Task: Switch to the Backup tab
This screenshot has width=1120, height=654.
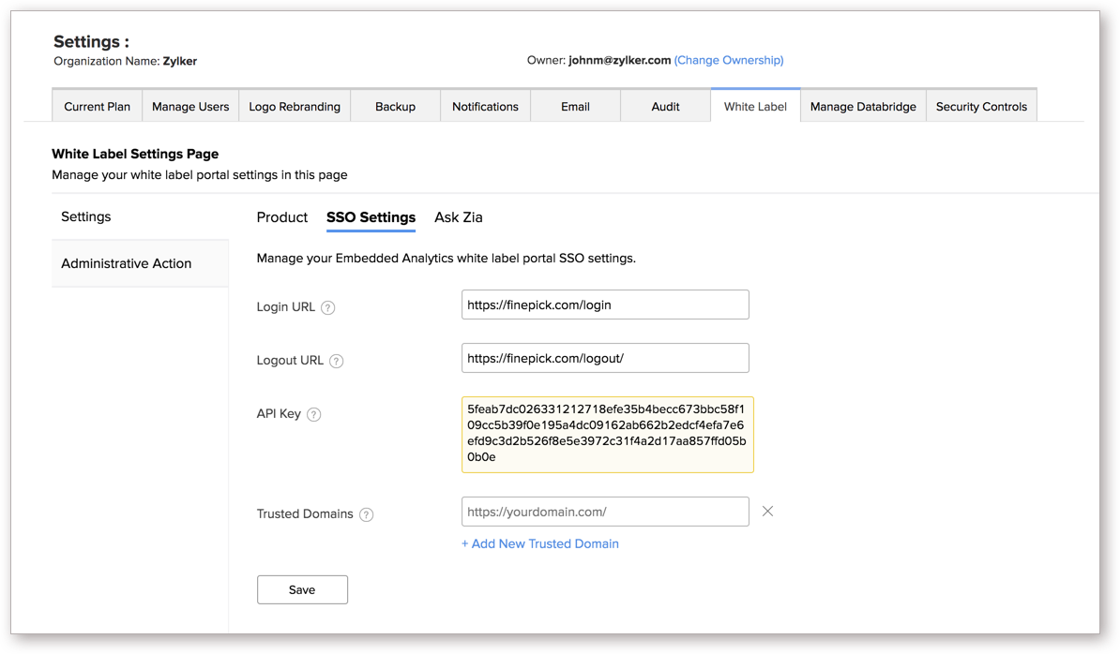Action: click(395, 106)
